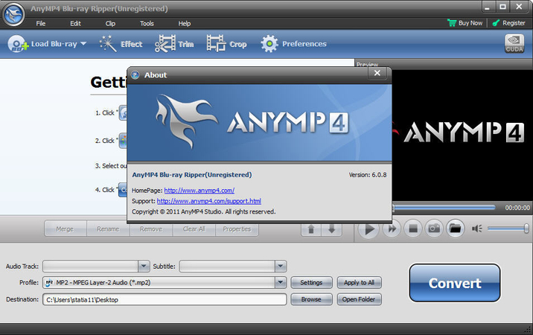Open the File menu
Screen dimensions: 533x335
(x=41, y=24)
